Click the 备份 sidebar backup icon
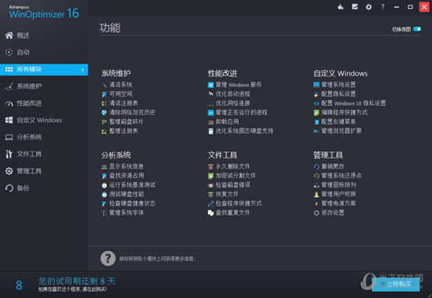 click(x=9, y=188)
